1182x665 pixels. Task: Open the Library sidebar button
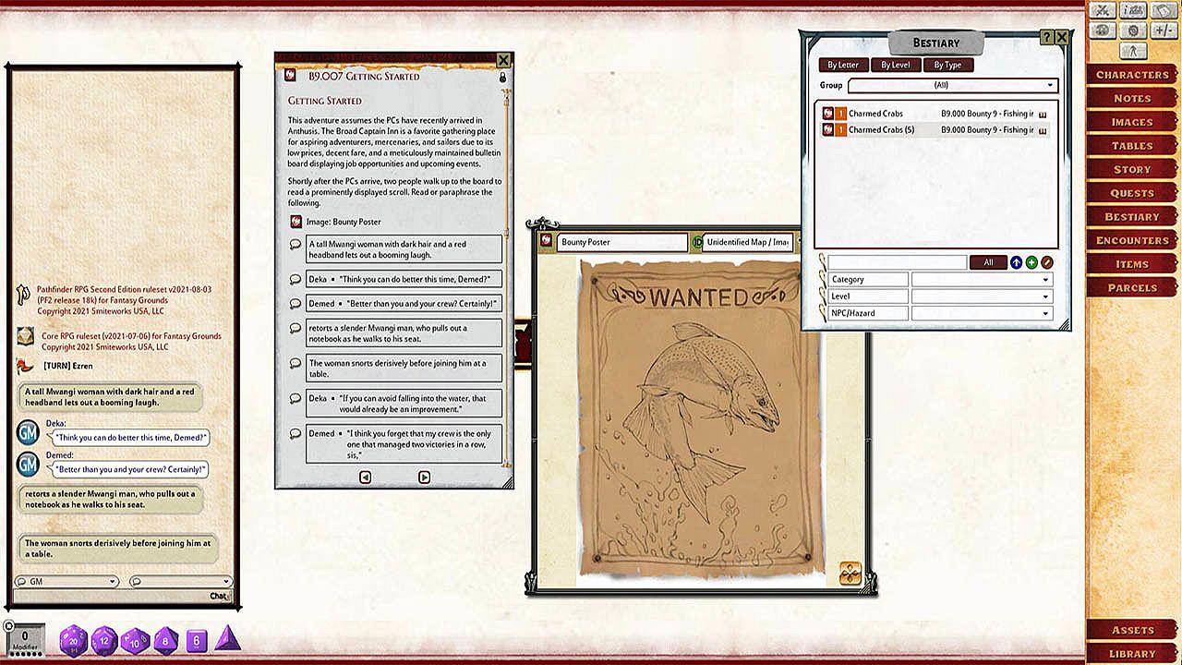pyautogui.click(x=1132, y=654)
